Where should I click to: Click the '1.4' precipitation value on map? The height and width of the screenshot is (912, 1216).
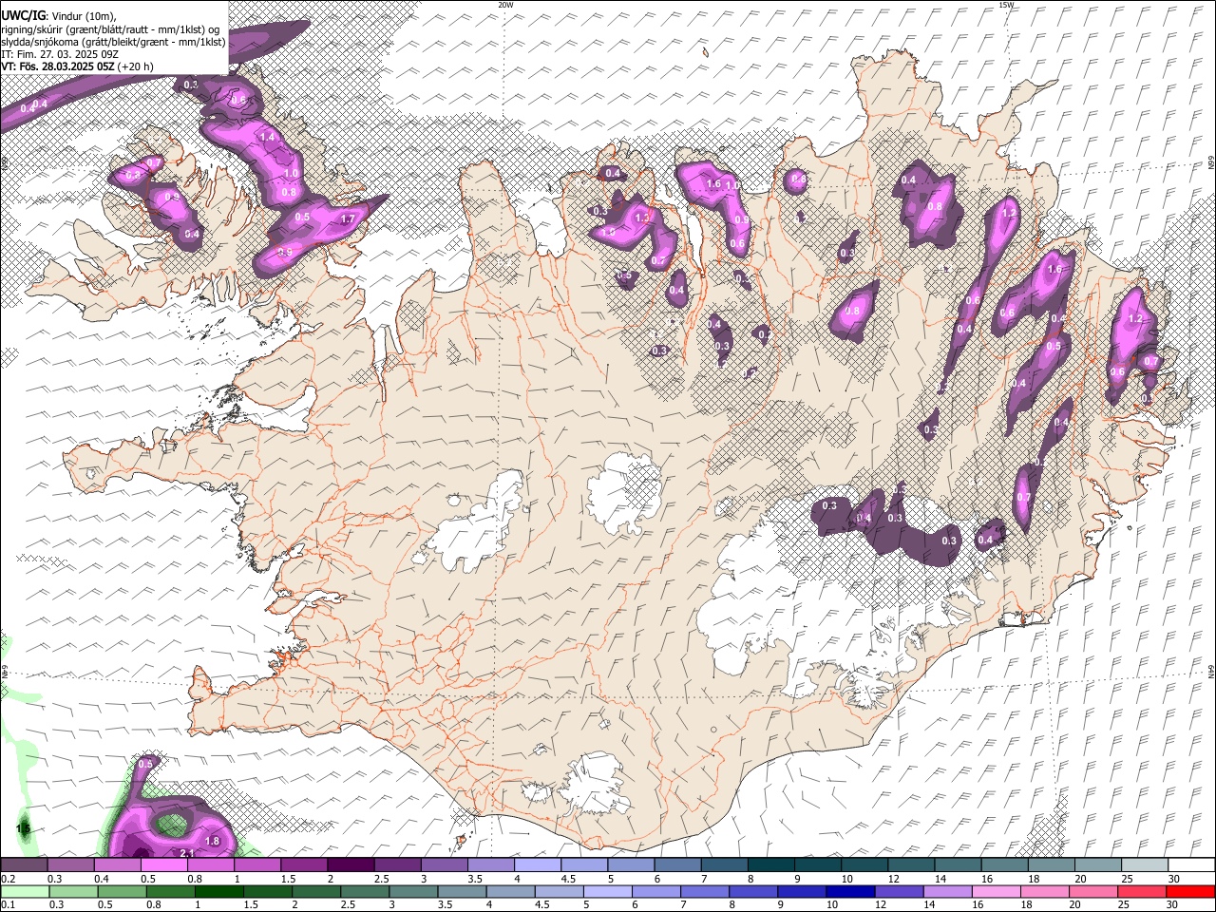coord(267,138)
